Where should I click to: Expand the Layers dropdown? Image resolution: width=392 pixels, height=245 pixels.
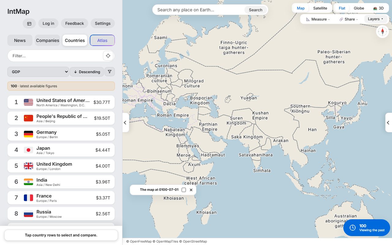pos(376,19)
